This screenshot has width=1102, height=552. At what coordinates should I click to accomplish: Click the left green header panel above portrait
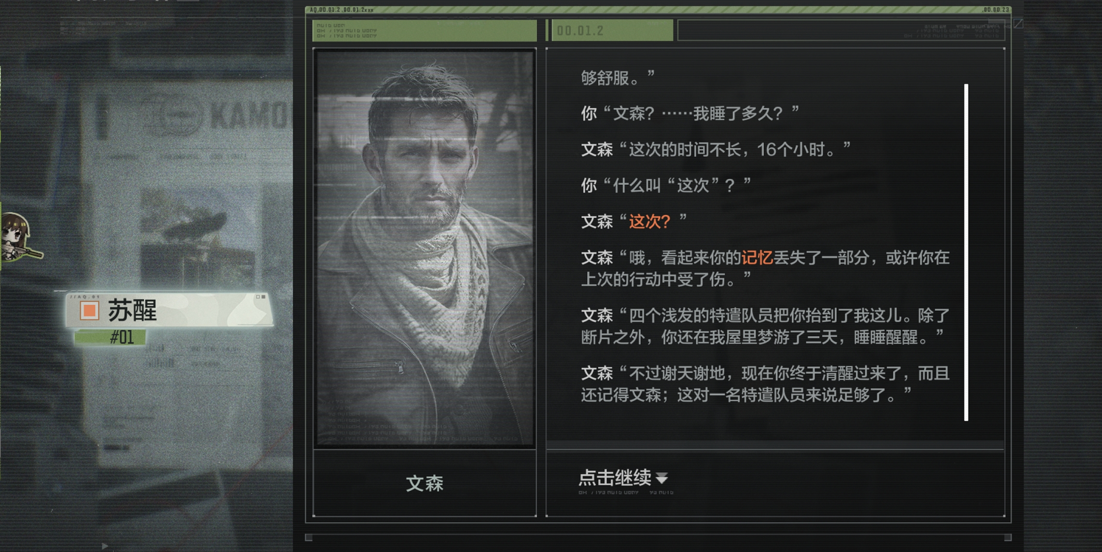click(424, 30)
